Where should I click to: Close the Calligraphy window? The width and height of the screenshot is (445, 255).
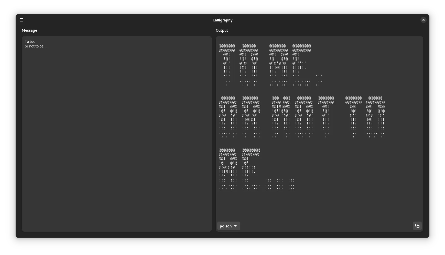[423, 20]
